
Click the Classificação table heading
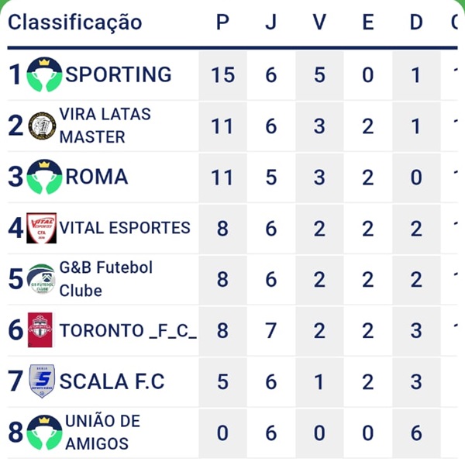(x=75, y=22)
